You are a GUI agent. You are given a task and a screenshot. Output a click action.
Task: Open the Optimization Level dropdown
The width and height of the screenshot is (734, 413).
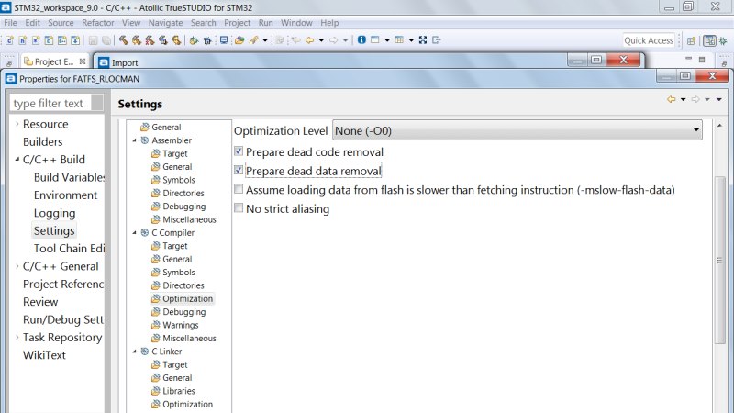tap(517, 130)
